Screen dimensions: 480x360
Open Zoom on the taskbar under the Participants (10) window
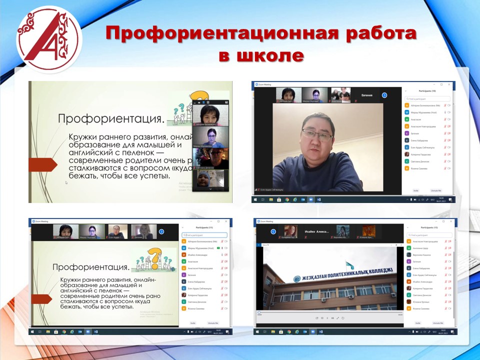click(x=310, y=199)
